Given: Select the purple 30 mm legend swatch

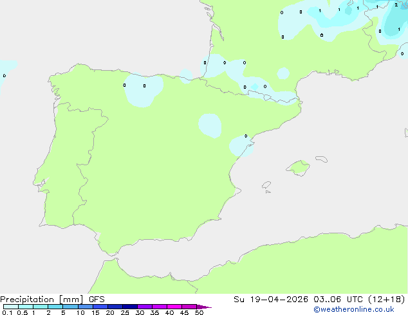Looking at the screenshot, I should 145,307.
